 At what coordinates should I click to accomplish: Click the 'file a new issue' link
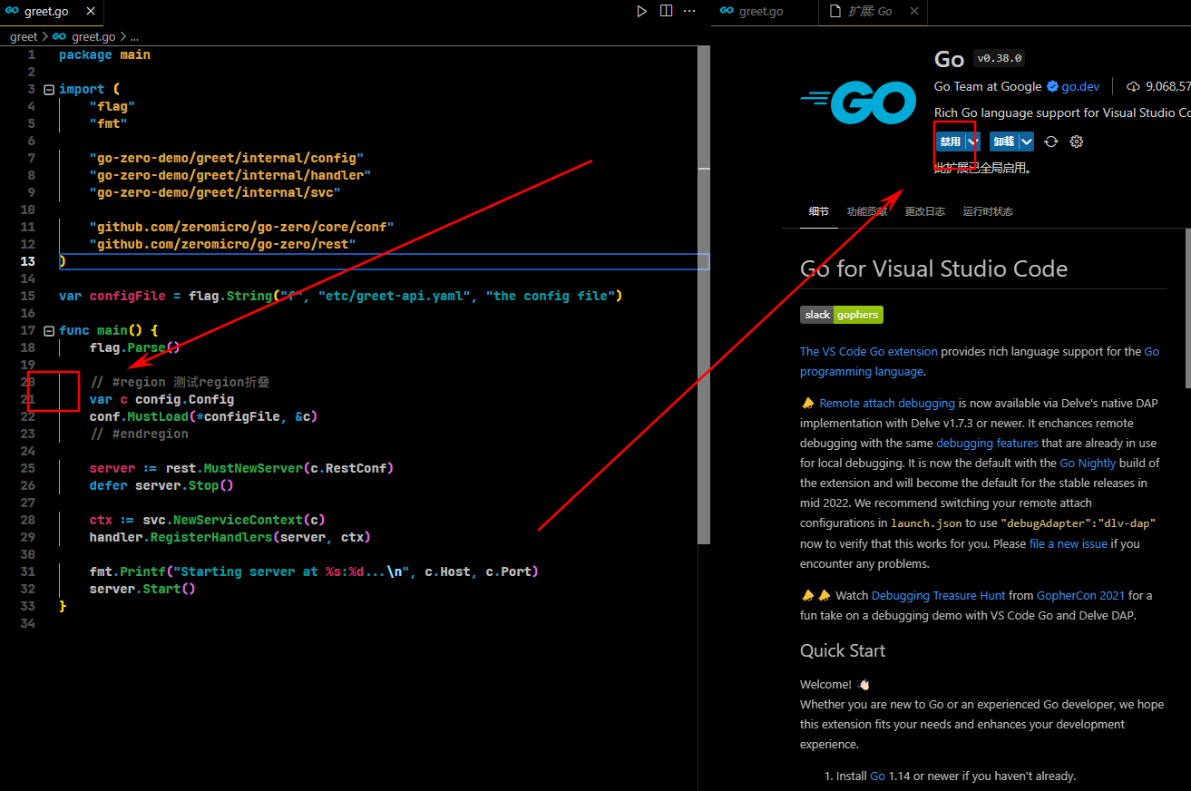click(x=1069, y=542)
